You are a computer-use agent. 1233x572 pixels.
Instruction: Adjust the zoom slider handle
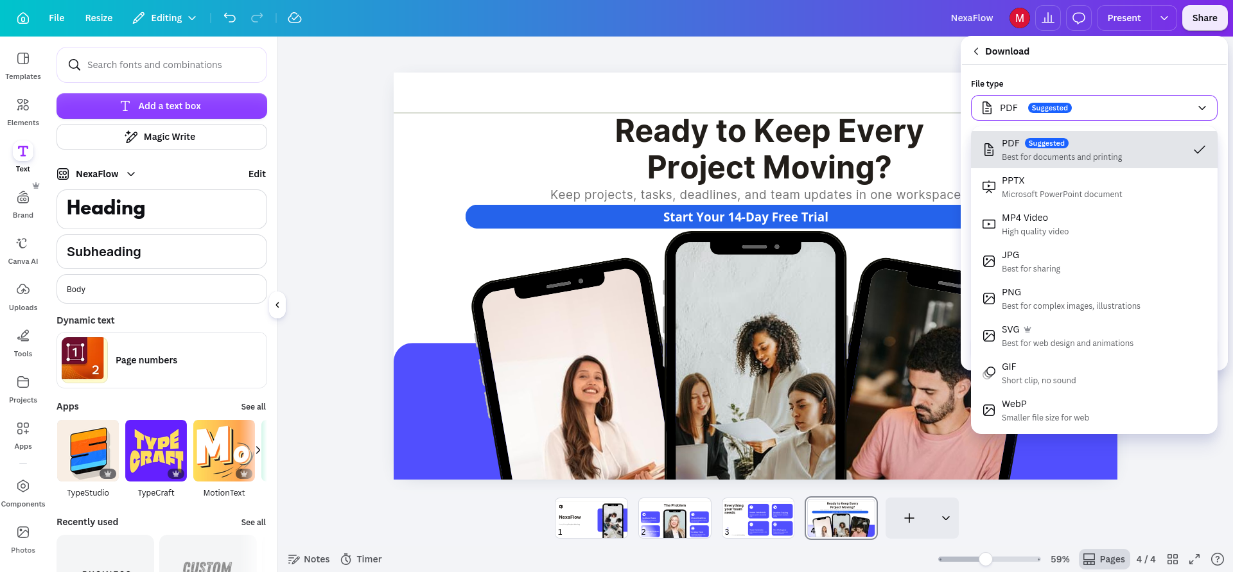point(986,559)
